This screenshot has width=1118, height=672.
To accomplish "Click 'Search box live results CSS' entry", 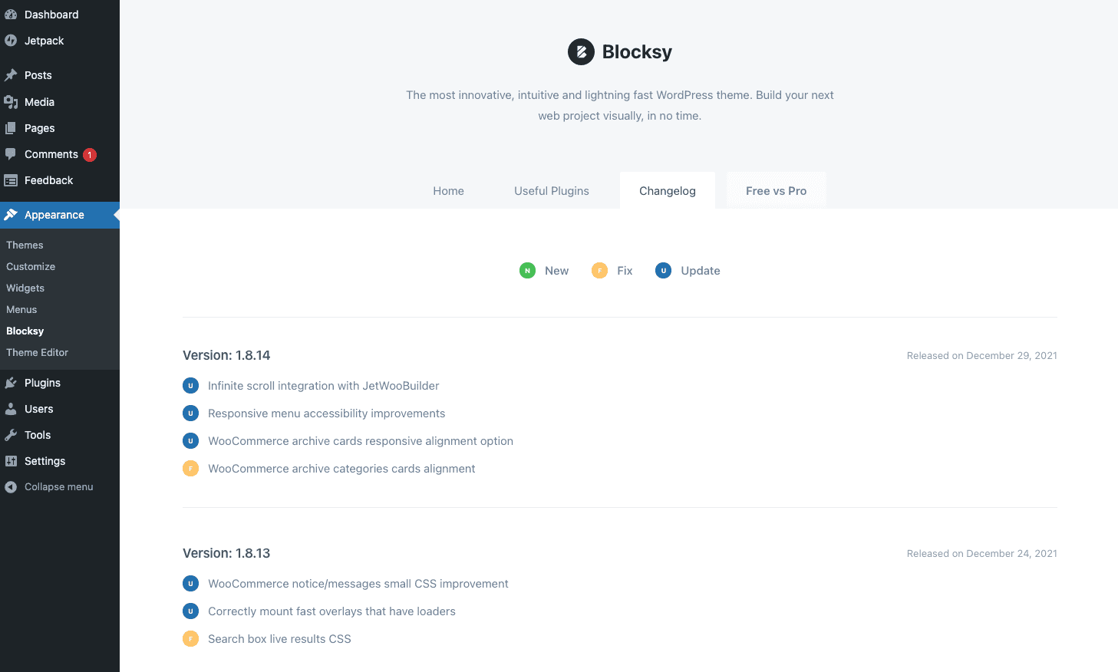I will (279, 639).
